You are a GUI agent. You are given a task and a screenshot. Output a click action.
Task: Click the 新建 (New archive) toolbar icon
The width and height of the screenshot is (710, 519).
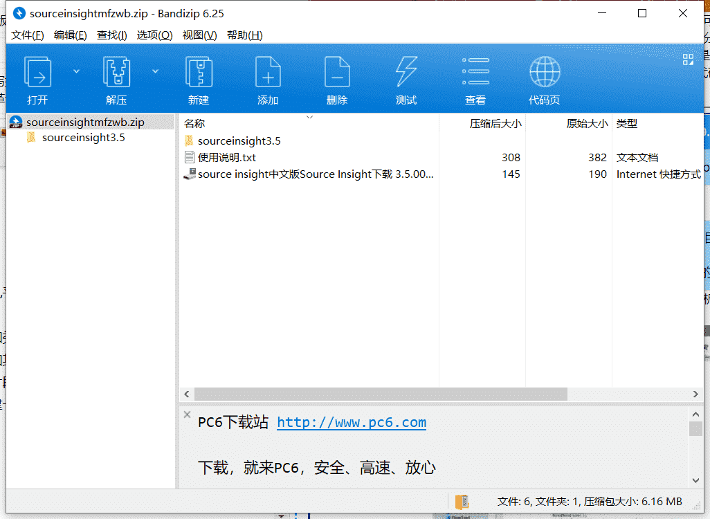click(x=199, y=71)
